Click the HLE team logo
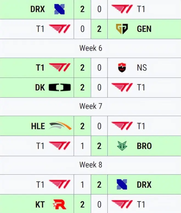Viewport: 181px width, 213px height. [x=60, y=126]
